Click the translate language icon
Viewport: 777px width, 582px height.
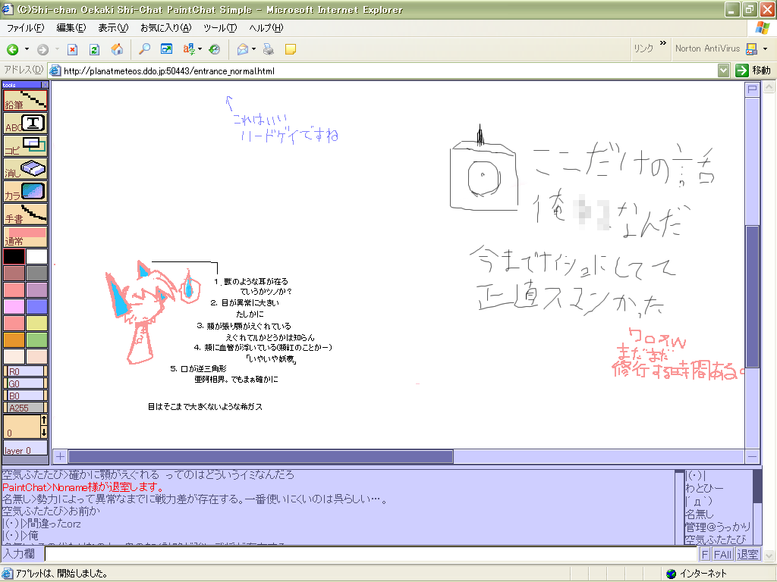(189, 49)
